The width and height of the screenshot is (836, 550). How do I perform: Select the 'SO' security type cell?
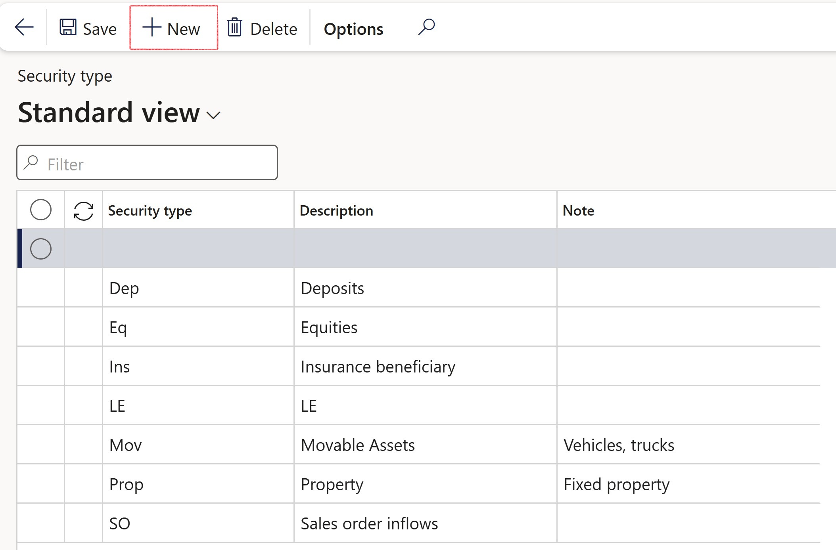coord(198,523)
